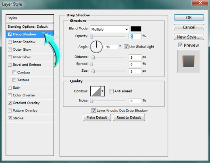The image size is (210, 163).
Task: Click the Opacity percent input field
Action: tap(135, 36)
